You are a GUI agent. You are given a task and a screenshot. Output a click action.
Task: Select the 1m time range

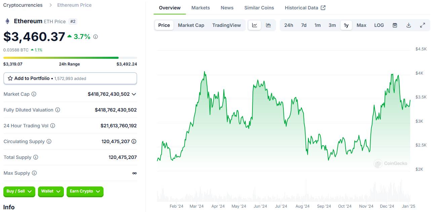point(317,25)
